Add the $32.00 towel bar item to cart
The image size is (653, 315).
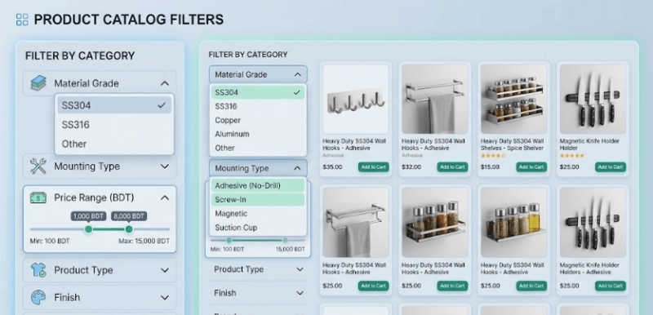click(452, 166)
